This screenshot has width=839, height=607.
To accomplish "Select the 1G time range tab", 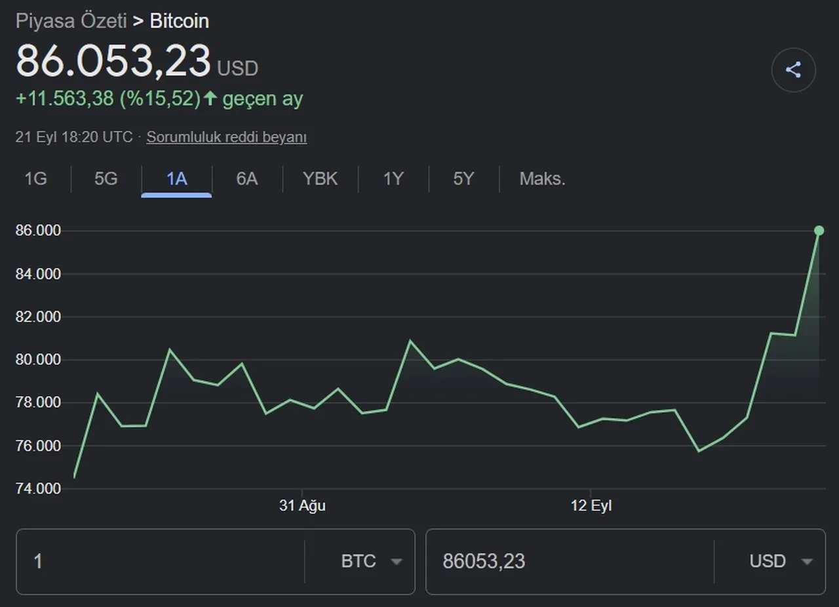I will pos(35,178).
